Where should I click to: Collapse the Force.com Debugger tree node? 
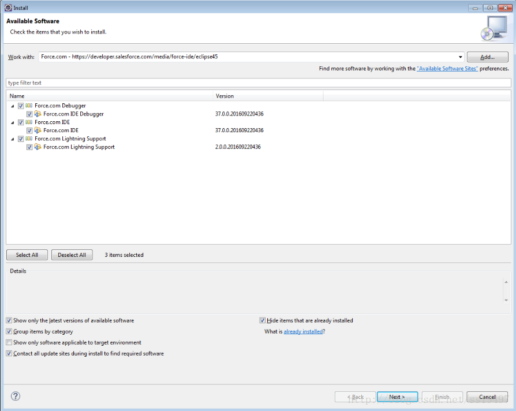[13, 106]
